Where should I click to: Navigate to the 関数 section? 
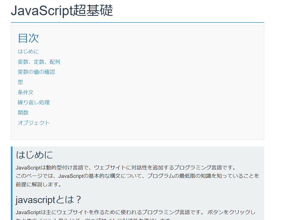pos(23,113)
